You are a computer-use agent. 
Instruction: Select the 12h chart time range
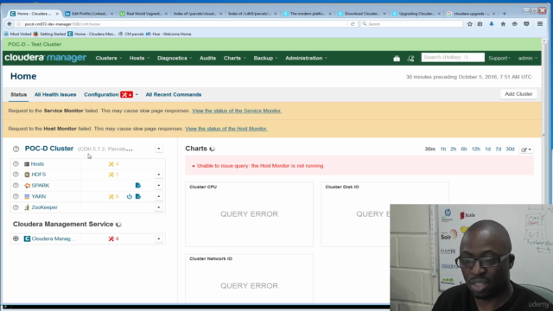click(476, 149)
